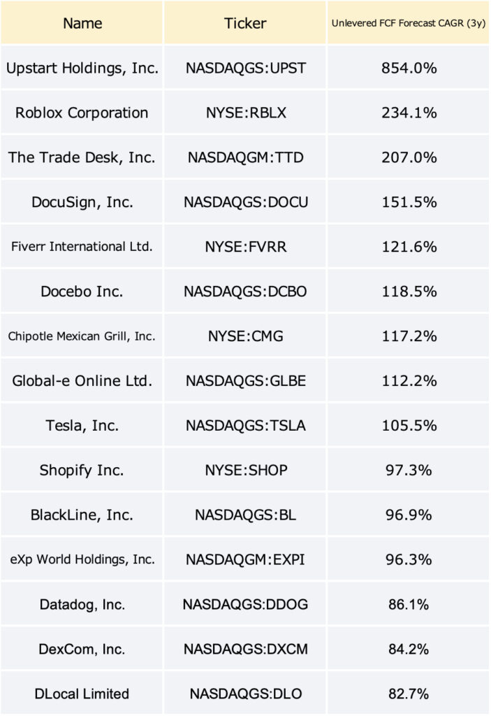
Task: Click the Datadog, Inc. name cell
Action: [82, 605]
